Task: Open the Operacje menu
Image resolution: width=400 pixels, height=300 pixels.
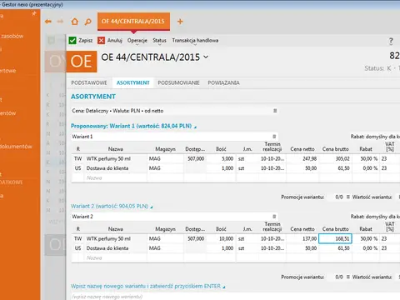Action: coord(137,41)
